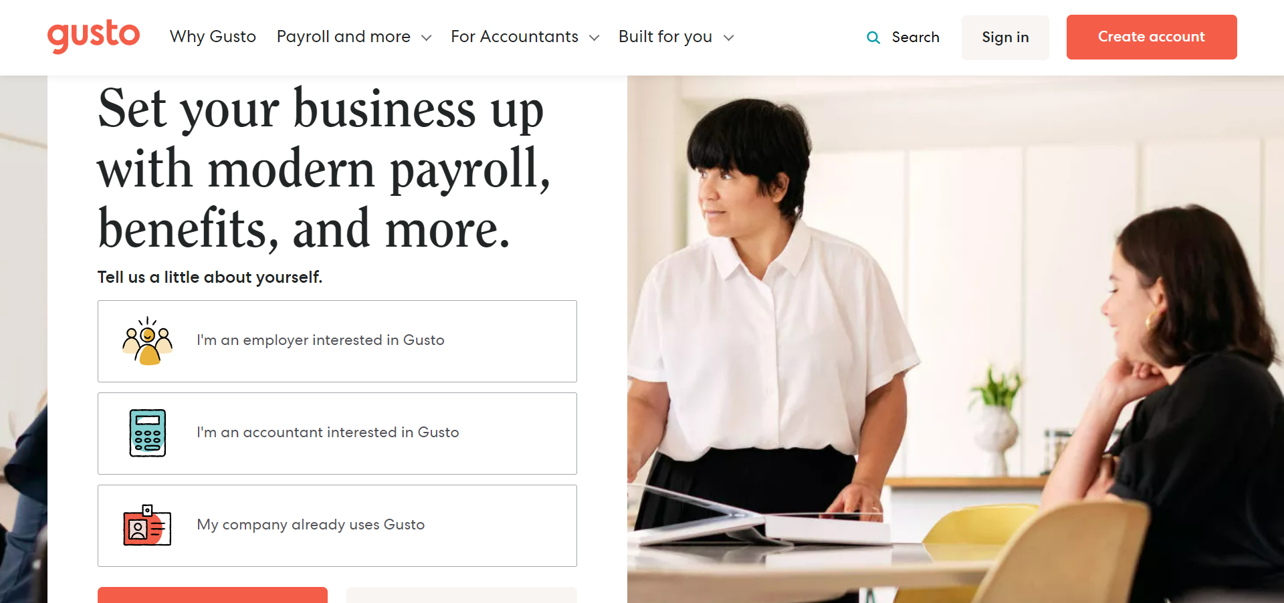The height and width of the screenshot is (603, 1284).
Task: Open the Why Gusto page
Action: [x=213, y=37]
